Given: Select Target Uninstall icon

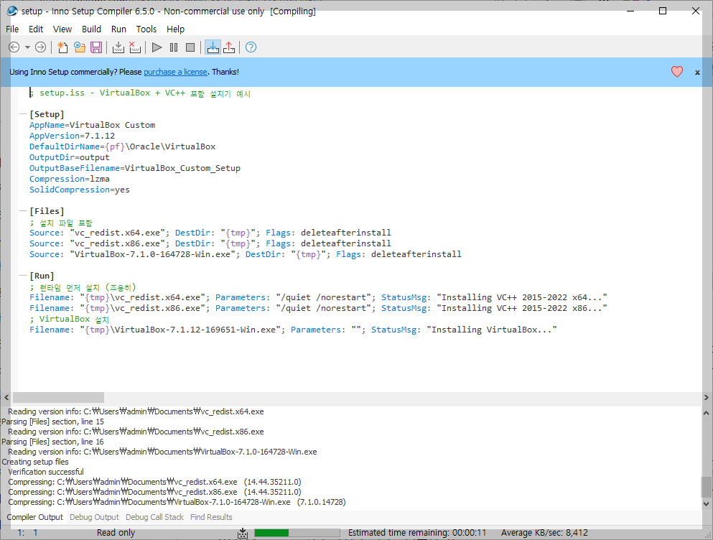Looking at the screenshot, I should [229, 47].
